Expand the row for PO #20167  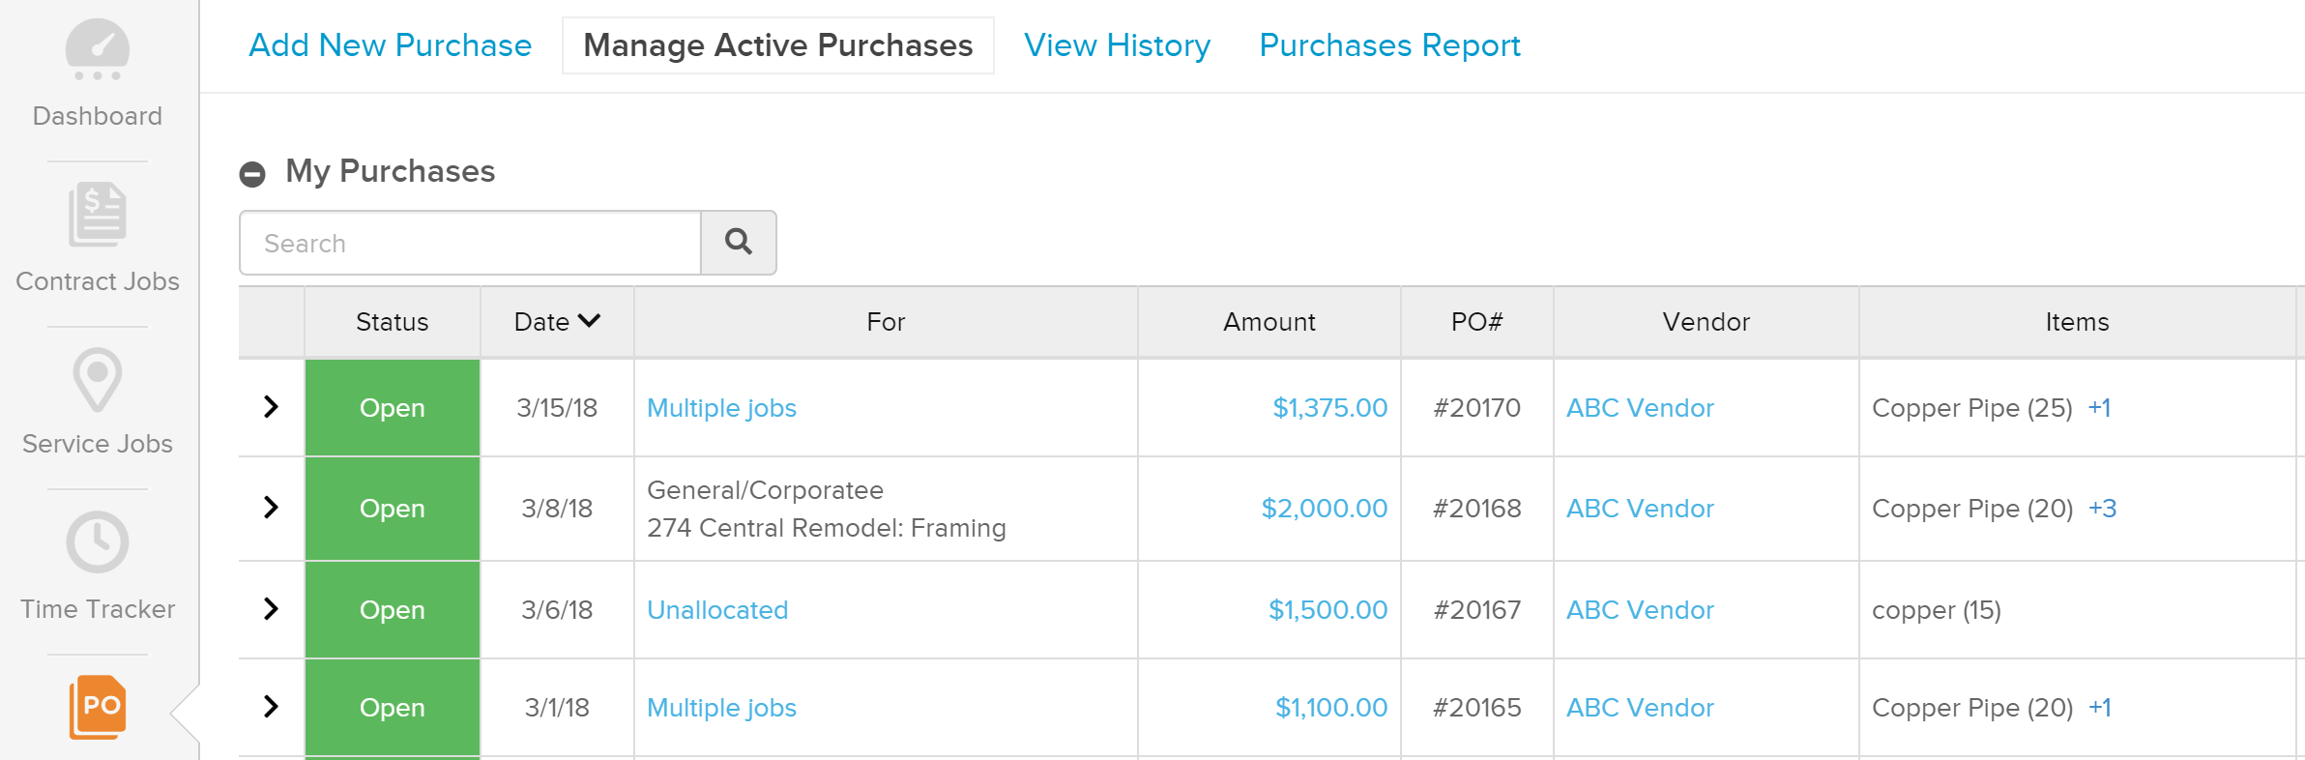pyautogui.click(x=272, y=609)
